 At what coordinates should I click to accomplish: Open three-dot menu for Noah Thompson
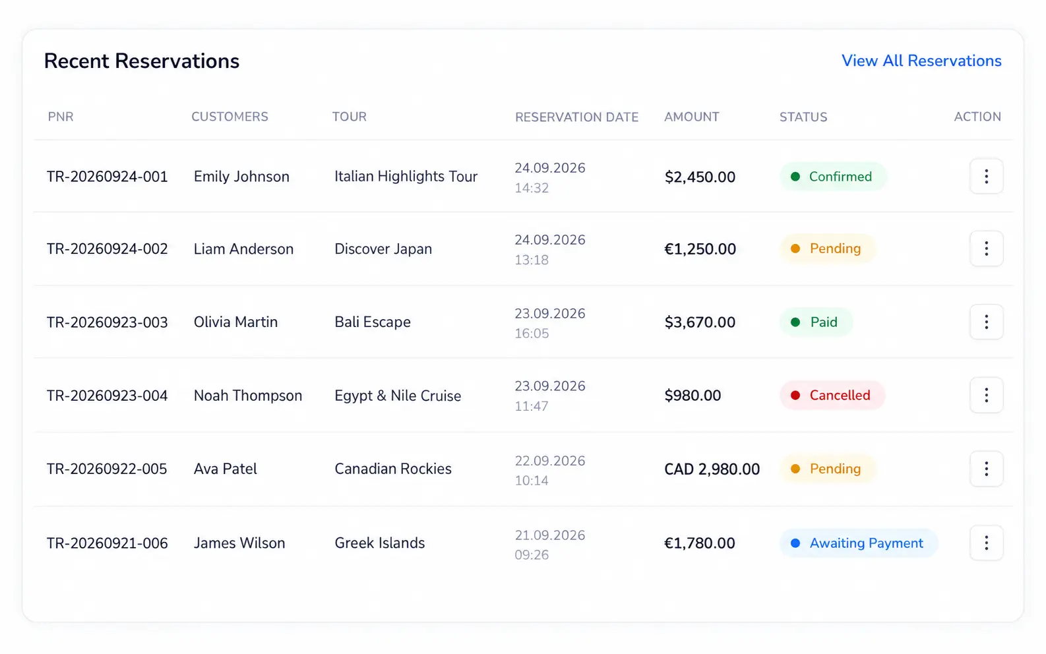tap(986, 395)
